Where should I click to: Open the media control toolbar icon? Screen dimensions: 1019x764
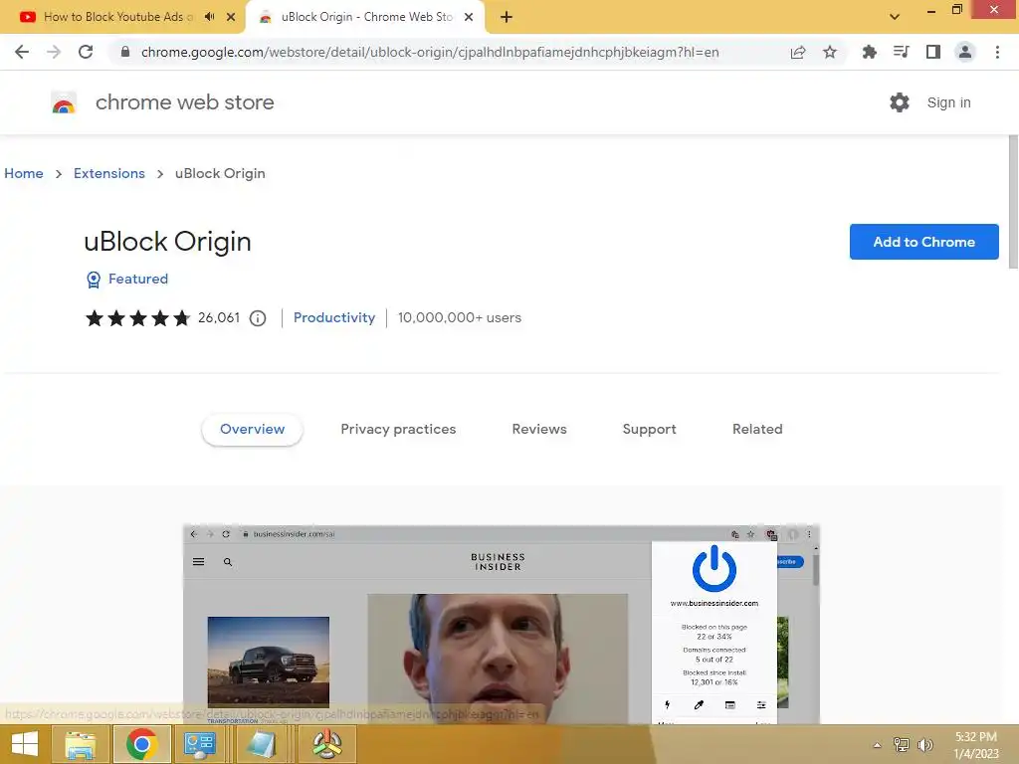click(901, 52)
